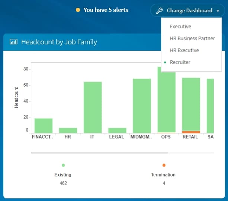The image size is (228, 201).
Task: Switch to the HR Executive dashboard
Action: click(x=184, y=50)
